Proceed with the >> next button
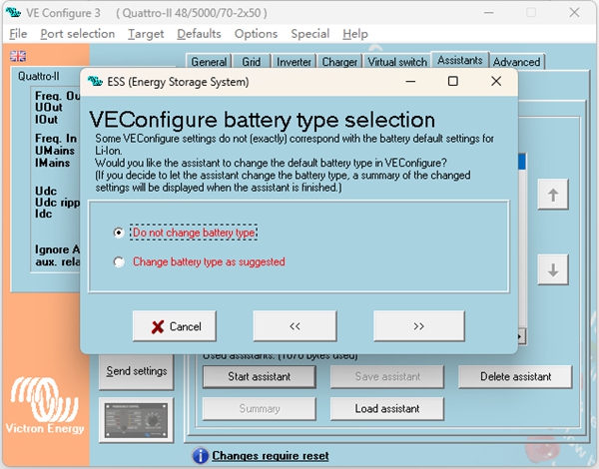599x469 pixels. click(419, 326)
